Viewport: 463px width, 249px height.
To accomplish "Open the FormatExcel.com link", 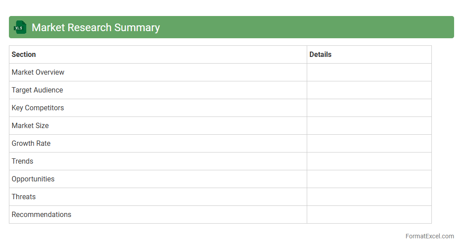I will [430, 236].
